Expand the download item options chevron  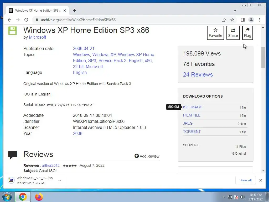(x=60, y=180)
